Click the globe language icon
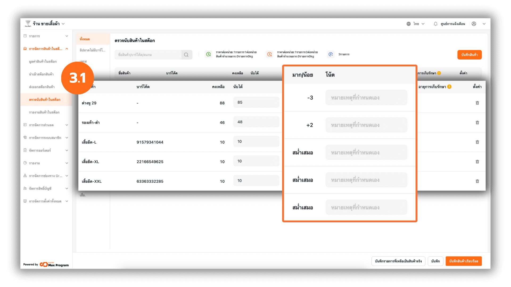Screen dimensions: 511x287 [409, 24]
